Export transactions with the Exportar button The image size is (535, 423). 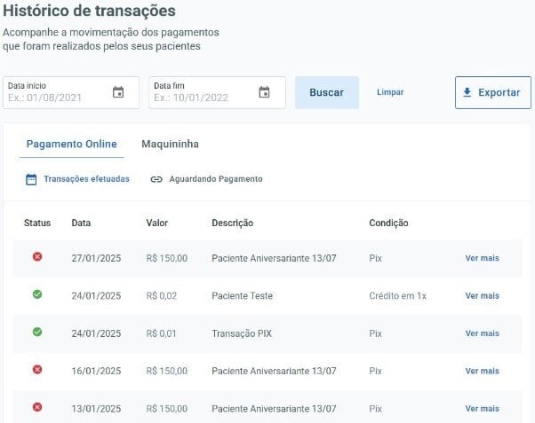(x=492, y=92)
